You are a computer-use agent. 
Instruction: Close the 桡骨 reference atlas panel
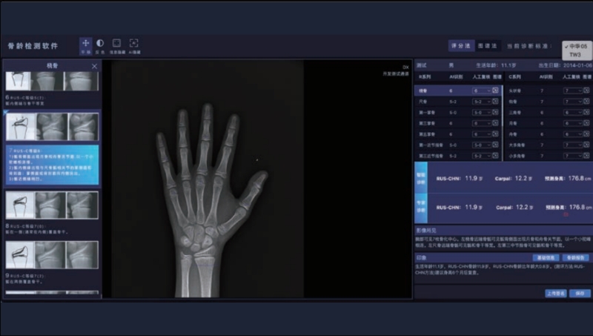point(94,66)
